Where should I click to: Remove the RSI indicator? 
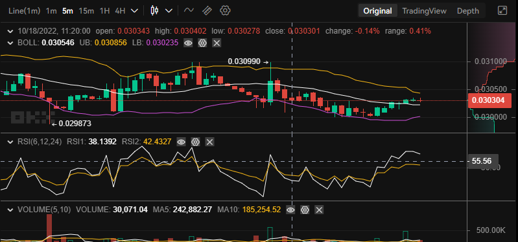[210, 142]
